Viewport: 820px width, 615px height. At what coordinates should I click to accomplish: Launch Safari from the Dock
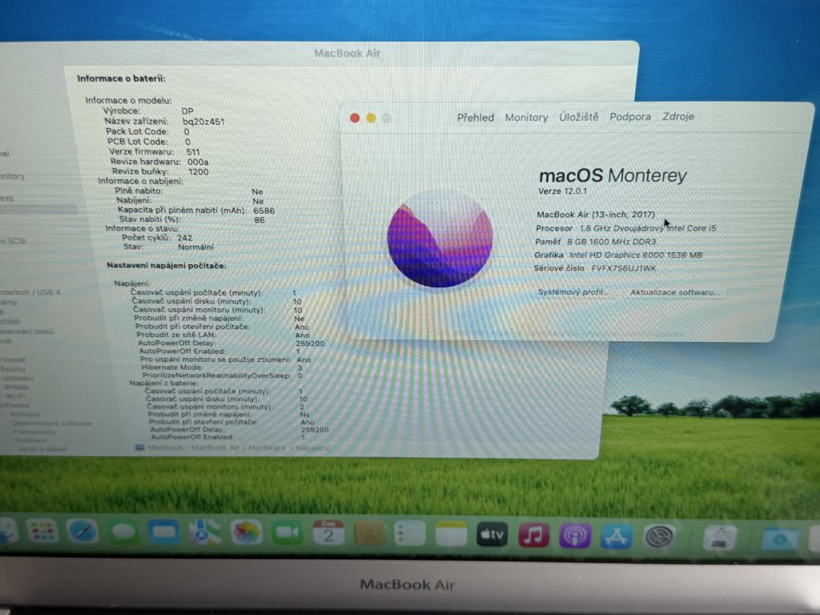pyautogui.click(x=82, y=533)
